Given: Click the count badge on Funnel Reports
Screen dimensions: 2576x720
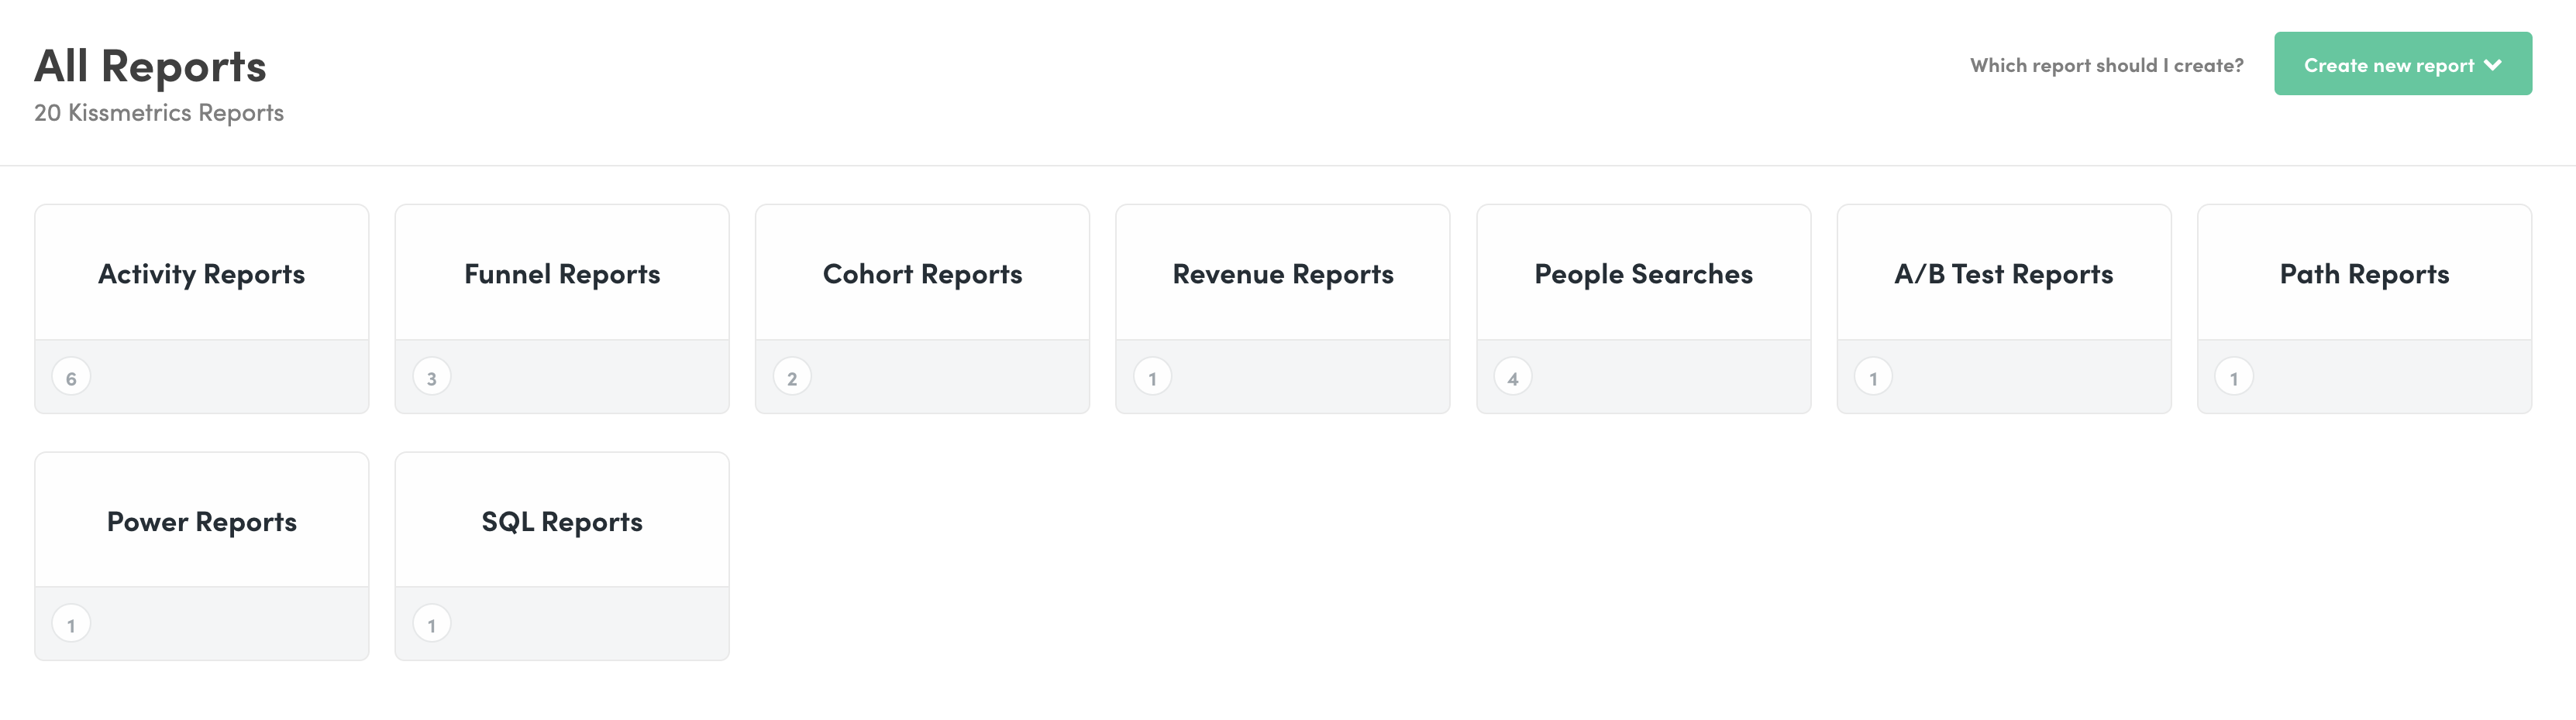Looking at the screenshot, I should [432, 376].
